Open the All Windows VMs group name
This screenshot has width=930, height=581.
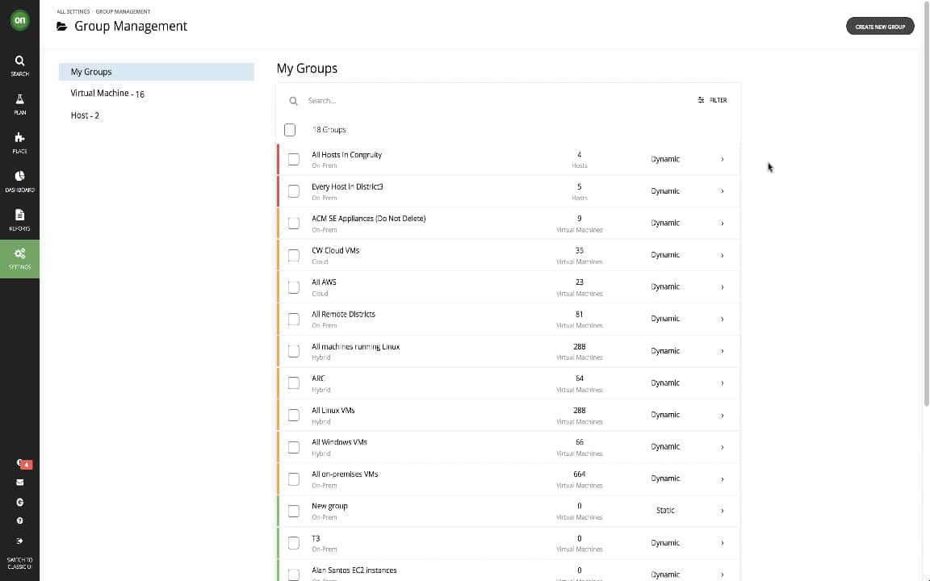pyautogui.click(x=339, y=442)
